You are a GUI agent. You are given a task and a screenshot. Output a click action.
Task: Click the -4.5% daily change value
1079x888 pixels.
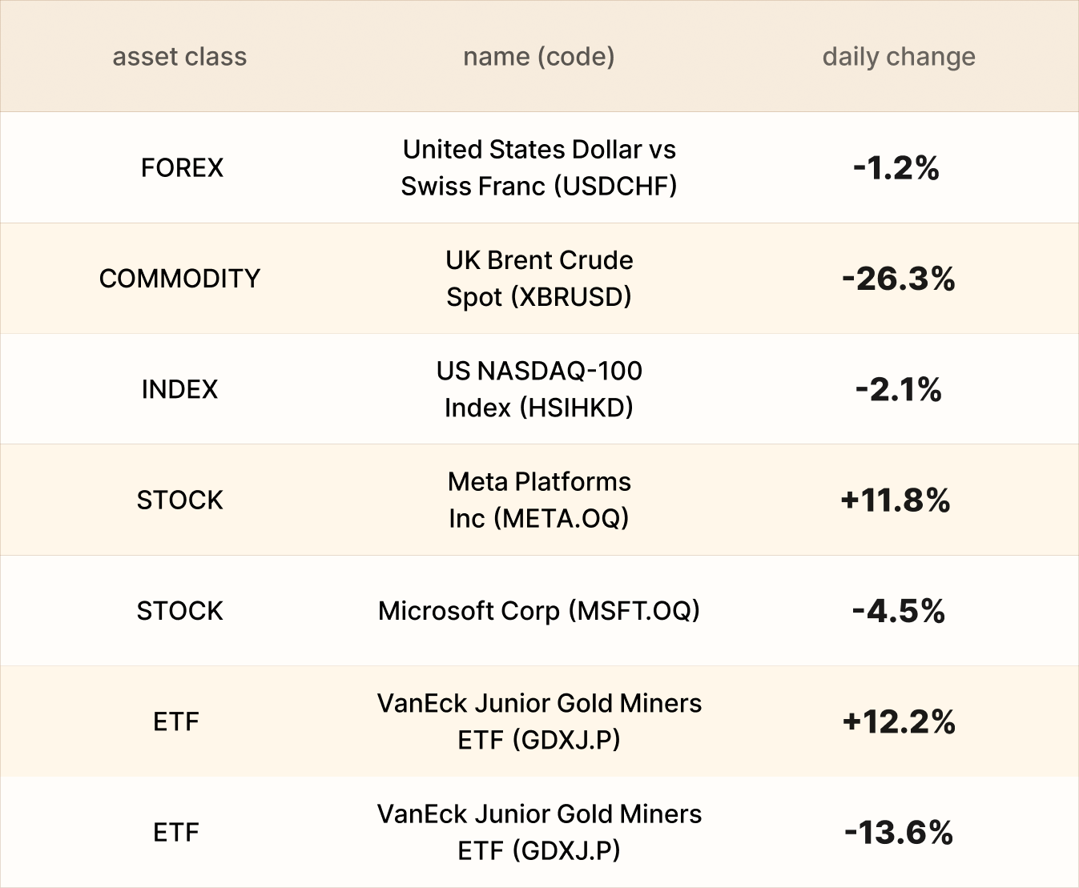(898, 611)
